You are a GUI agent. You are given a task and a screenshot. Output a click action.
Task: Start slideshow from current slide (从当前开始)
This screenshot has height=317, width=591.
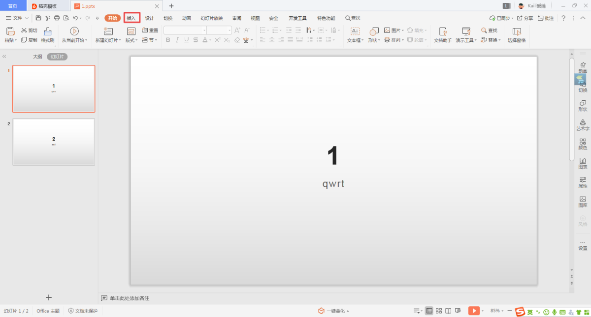click(x=74, y=35)
